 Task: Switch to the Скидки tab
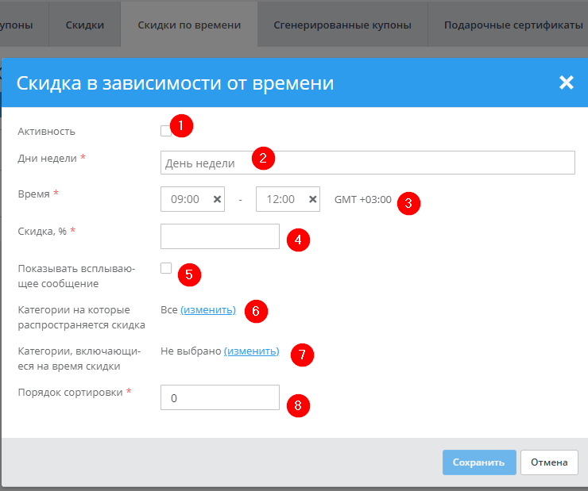[x=85, y=25]
